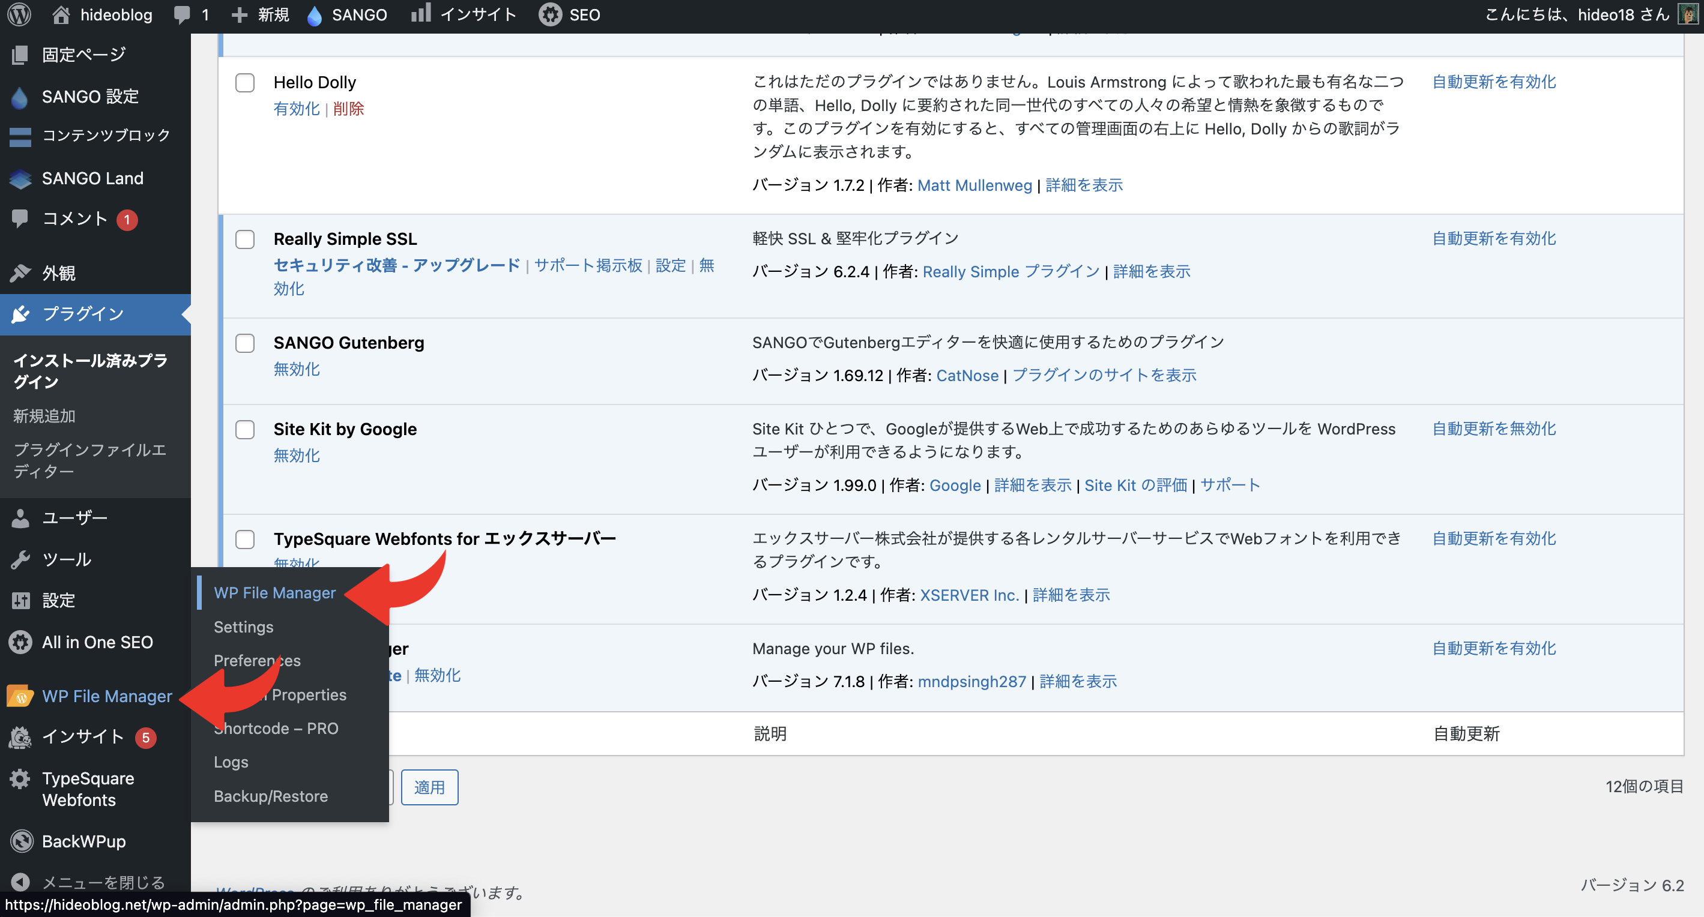This screenshot has height=917, width=1704.
Task: Click 設定 sliders icon in sidebar
Action: click(x=20, y=600)
